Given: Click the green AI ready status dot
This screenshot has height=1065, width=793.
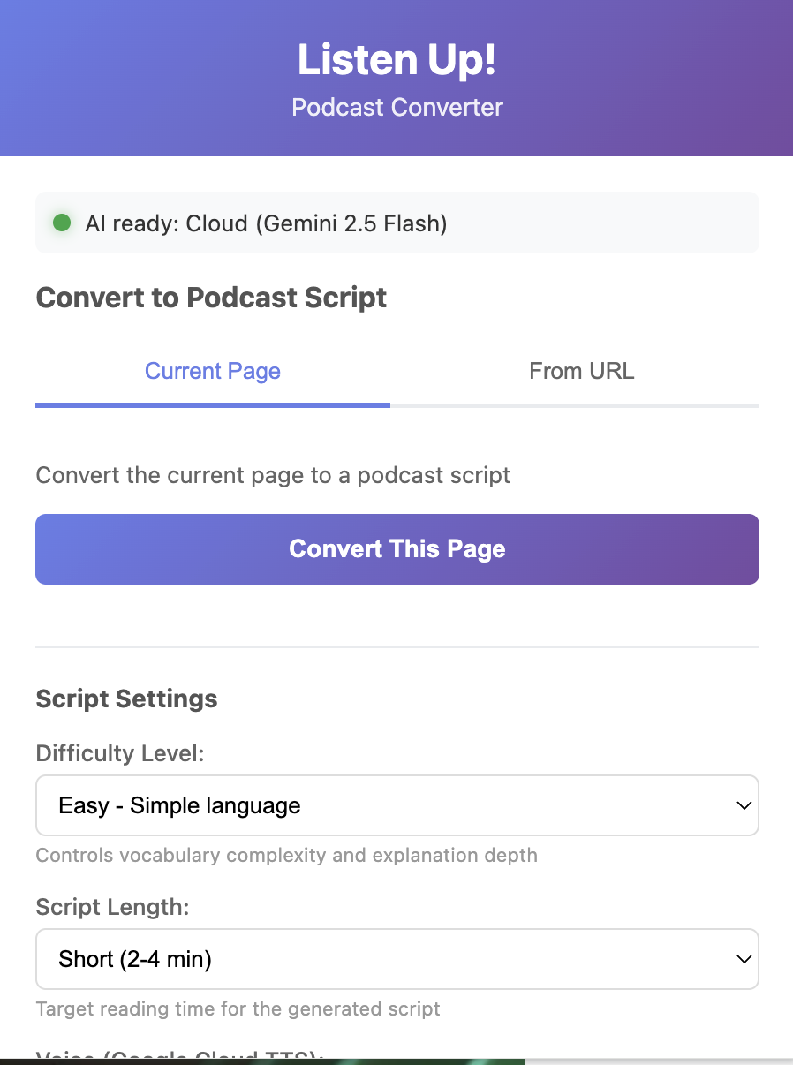Looking at the screenshot, I should 62,223.
